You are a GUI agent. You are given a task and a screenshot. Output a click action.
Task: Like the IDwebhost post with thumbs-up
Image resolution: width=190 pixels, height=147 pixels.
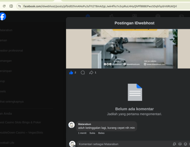point(71,72)
